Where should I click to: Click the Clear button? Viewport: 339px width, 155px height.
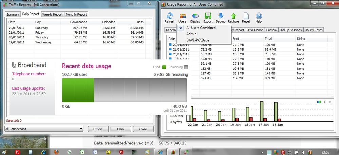point(121,129)
